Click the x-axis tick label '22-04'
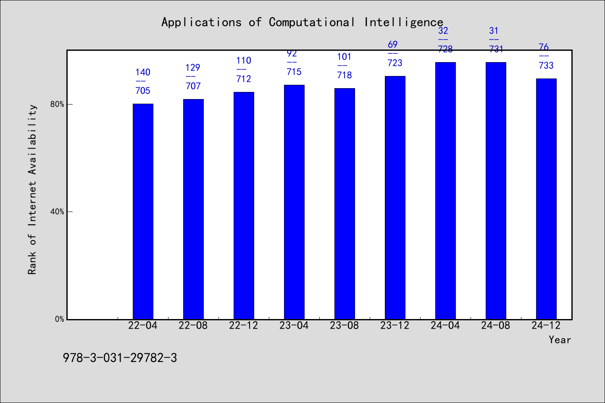 [x=143, y=326]
